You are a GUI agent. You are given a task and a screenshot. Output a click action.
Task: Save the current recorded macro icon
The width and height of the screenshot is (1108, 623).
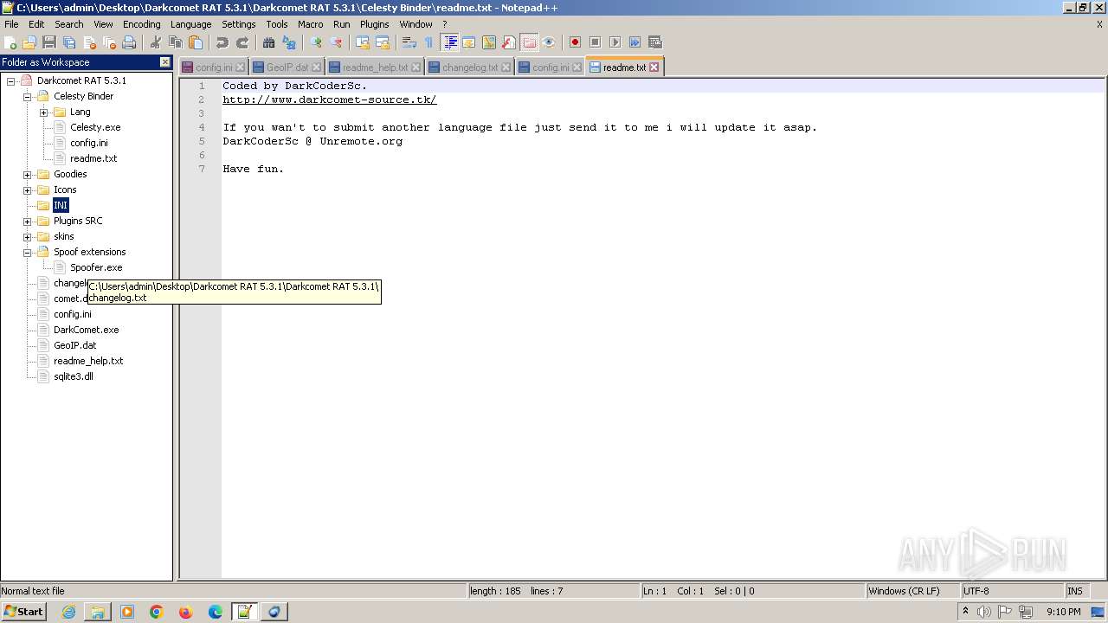(655, 42)
